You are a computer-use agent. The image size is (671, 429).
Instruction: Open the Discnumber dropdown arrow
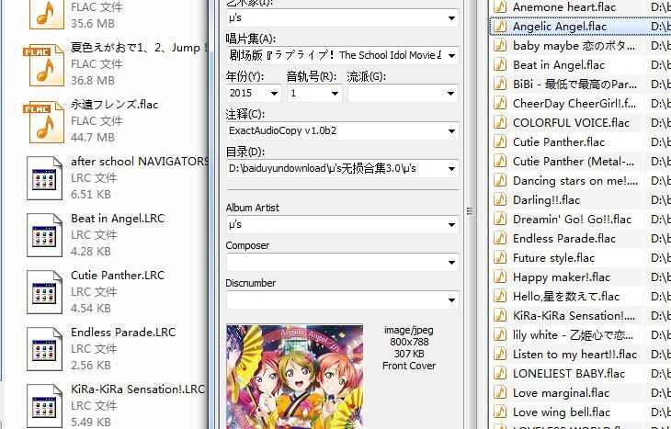pos(451,299)
